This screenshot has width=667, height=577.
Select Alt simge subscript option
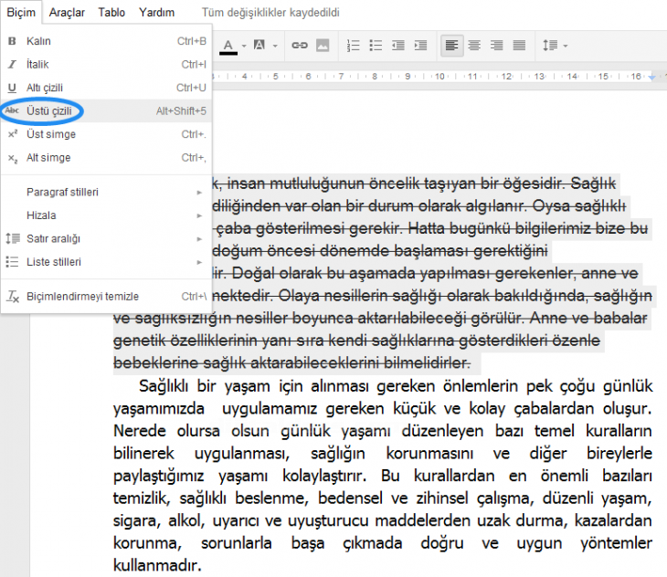48,157
